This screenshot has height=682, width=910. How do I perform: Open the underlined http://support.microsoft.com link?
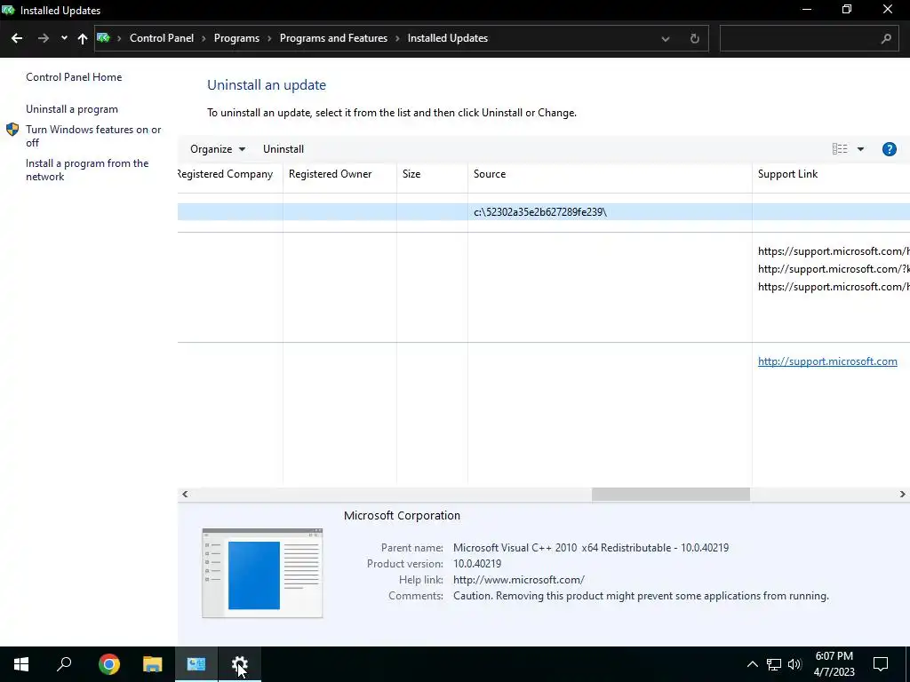(x=827, y=361)
